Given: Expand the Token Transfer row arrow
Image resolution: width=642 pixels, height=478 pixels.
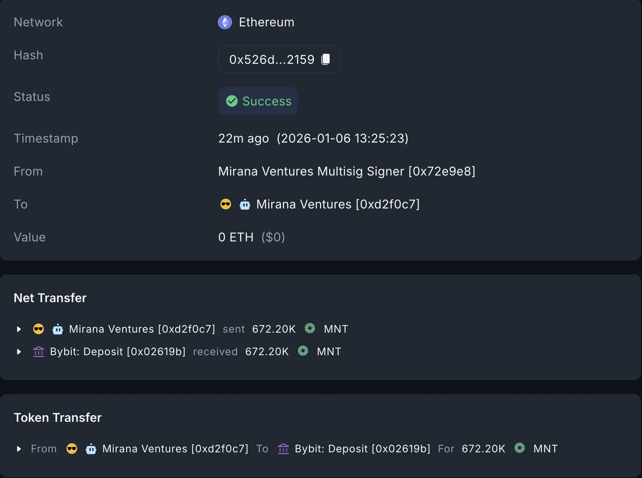Looking at the screenshot, I should pyautogui.click(x=19, y=449).
